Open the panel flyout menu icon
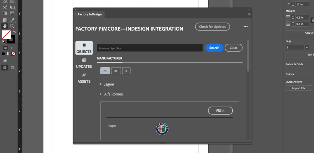Viewport: 314px width, 153px height. pyautogui.click(x=249, y=14)
